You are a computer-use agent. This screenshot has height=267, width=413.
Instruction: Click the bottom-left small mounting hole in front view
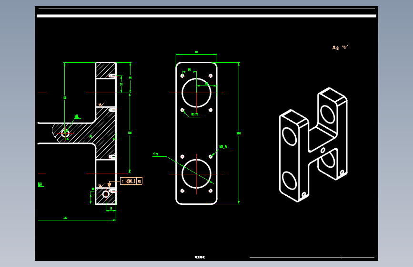[x=182, y=191]
